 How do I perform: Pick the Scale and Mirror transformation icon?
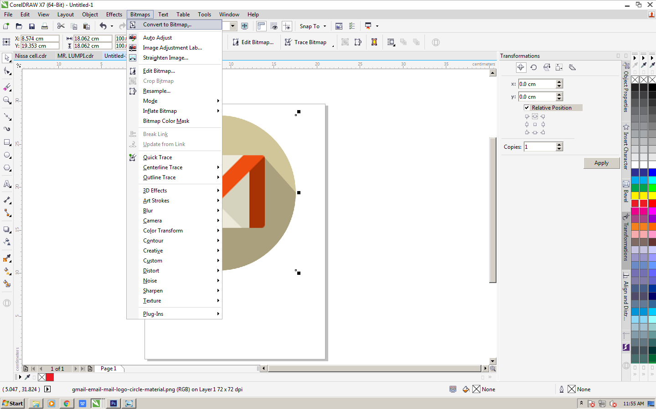pos(546,67)
